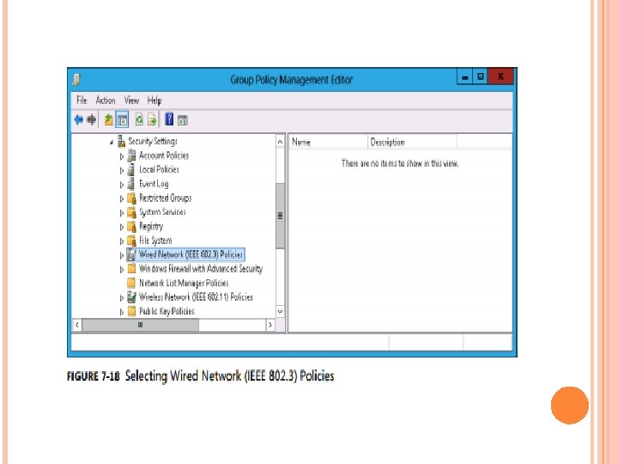Click the Account Policies node icon

click(x=131, y=156)
